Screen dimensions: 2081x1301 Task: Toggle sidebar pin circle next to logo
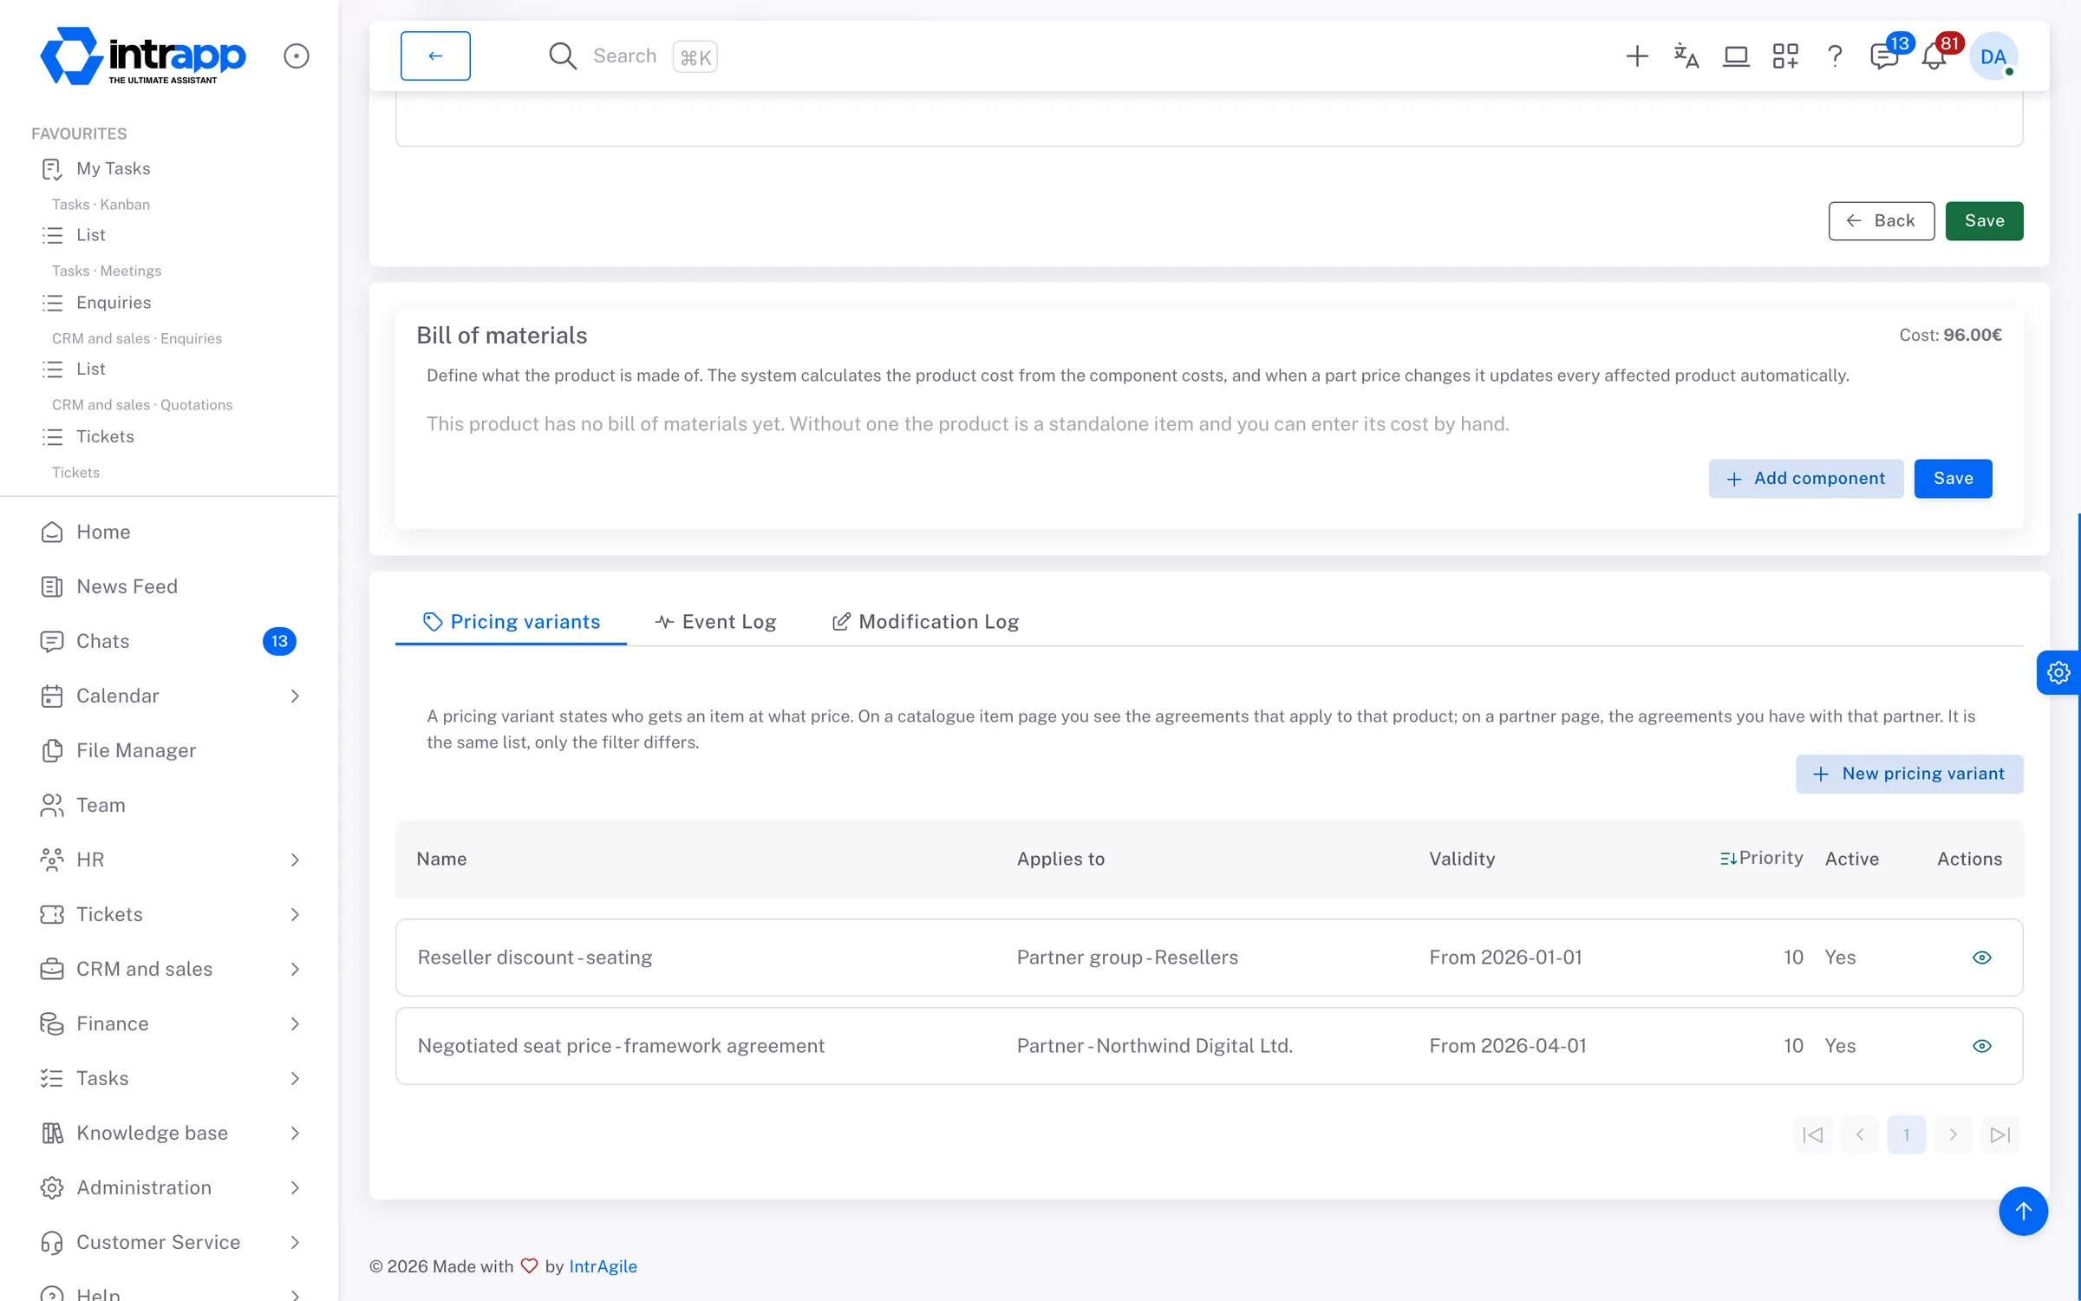click(x=296, y=56)
